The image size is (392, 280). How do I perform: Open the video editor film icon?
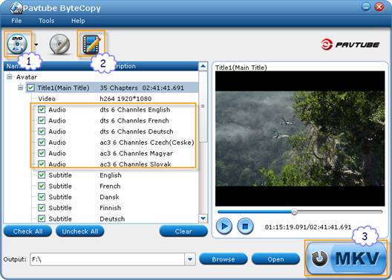[x=91, y=44]
